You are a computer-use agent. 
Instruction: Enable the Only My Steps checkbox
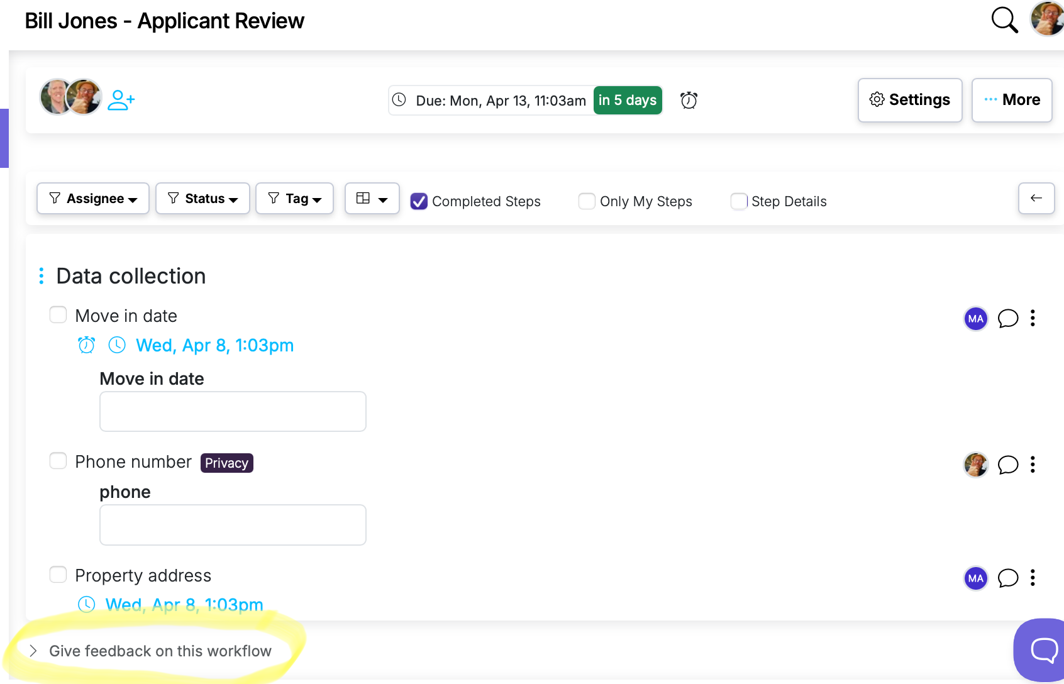point(586,201)
